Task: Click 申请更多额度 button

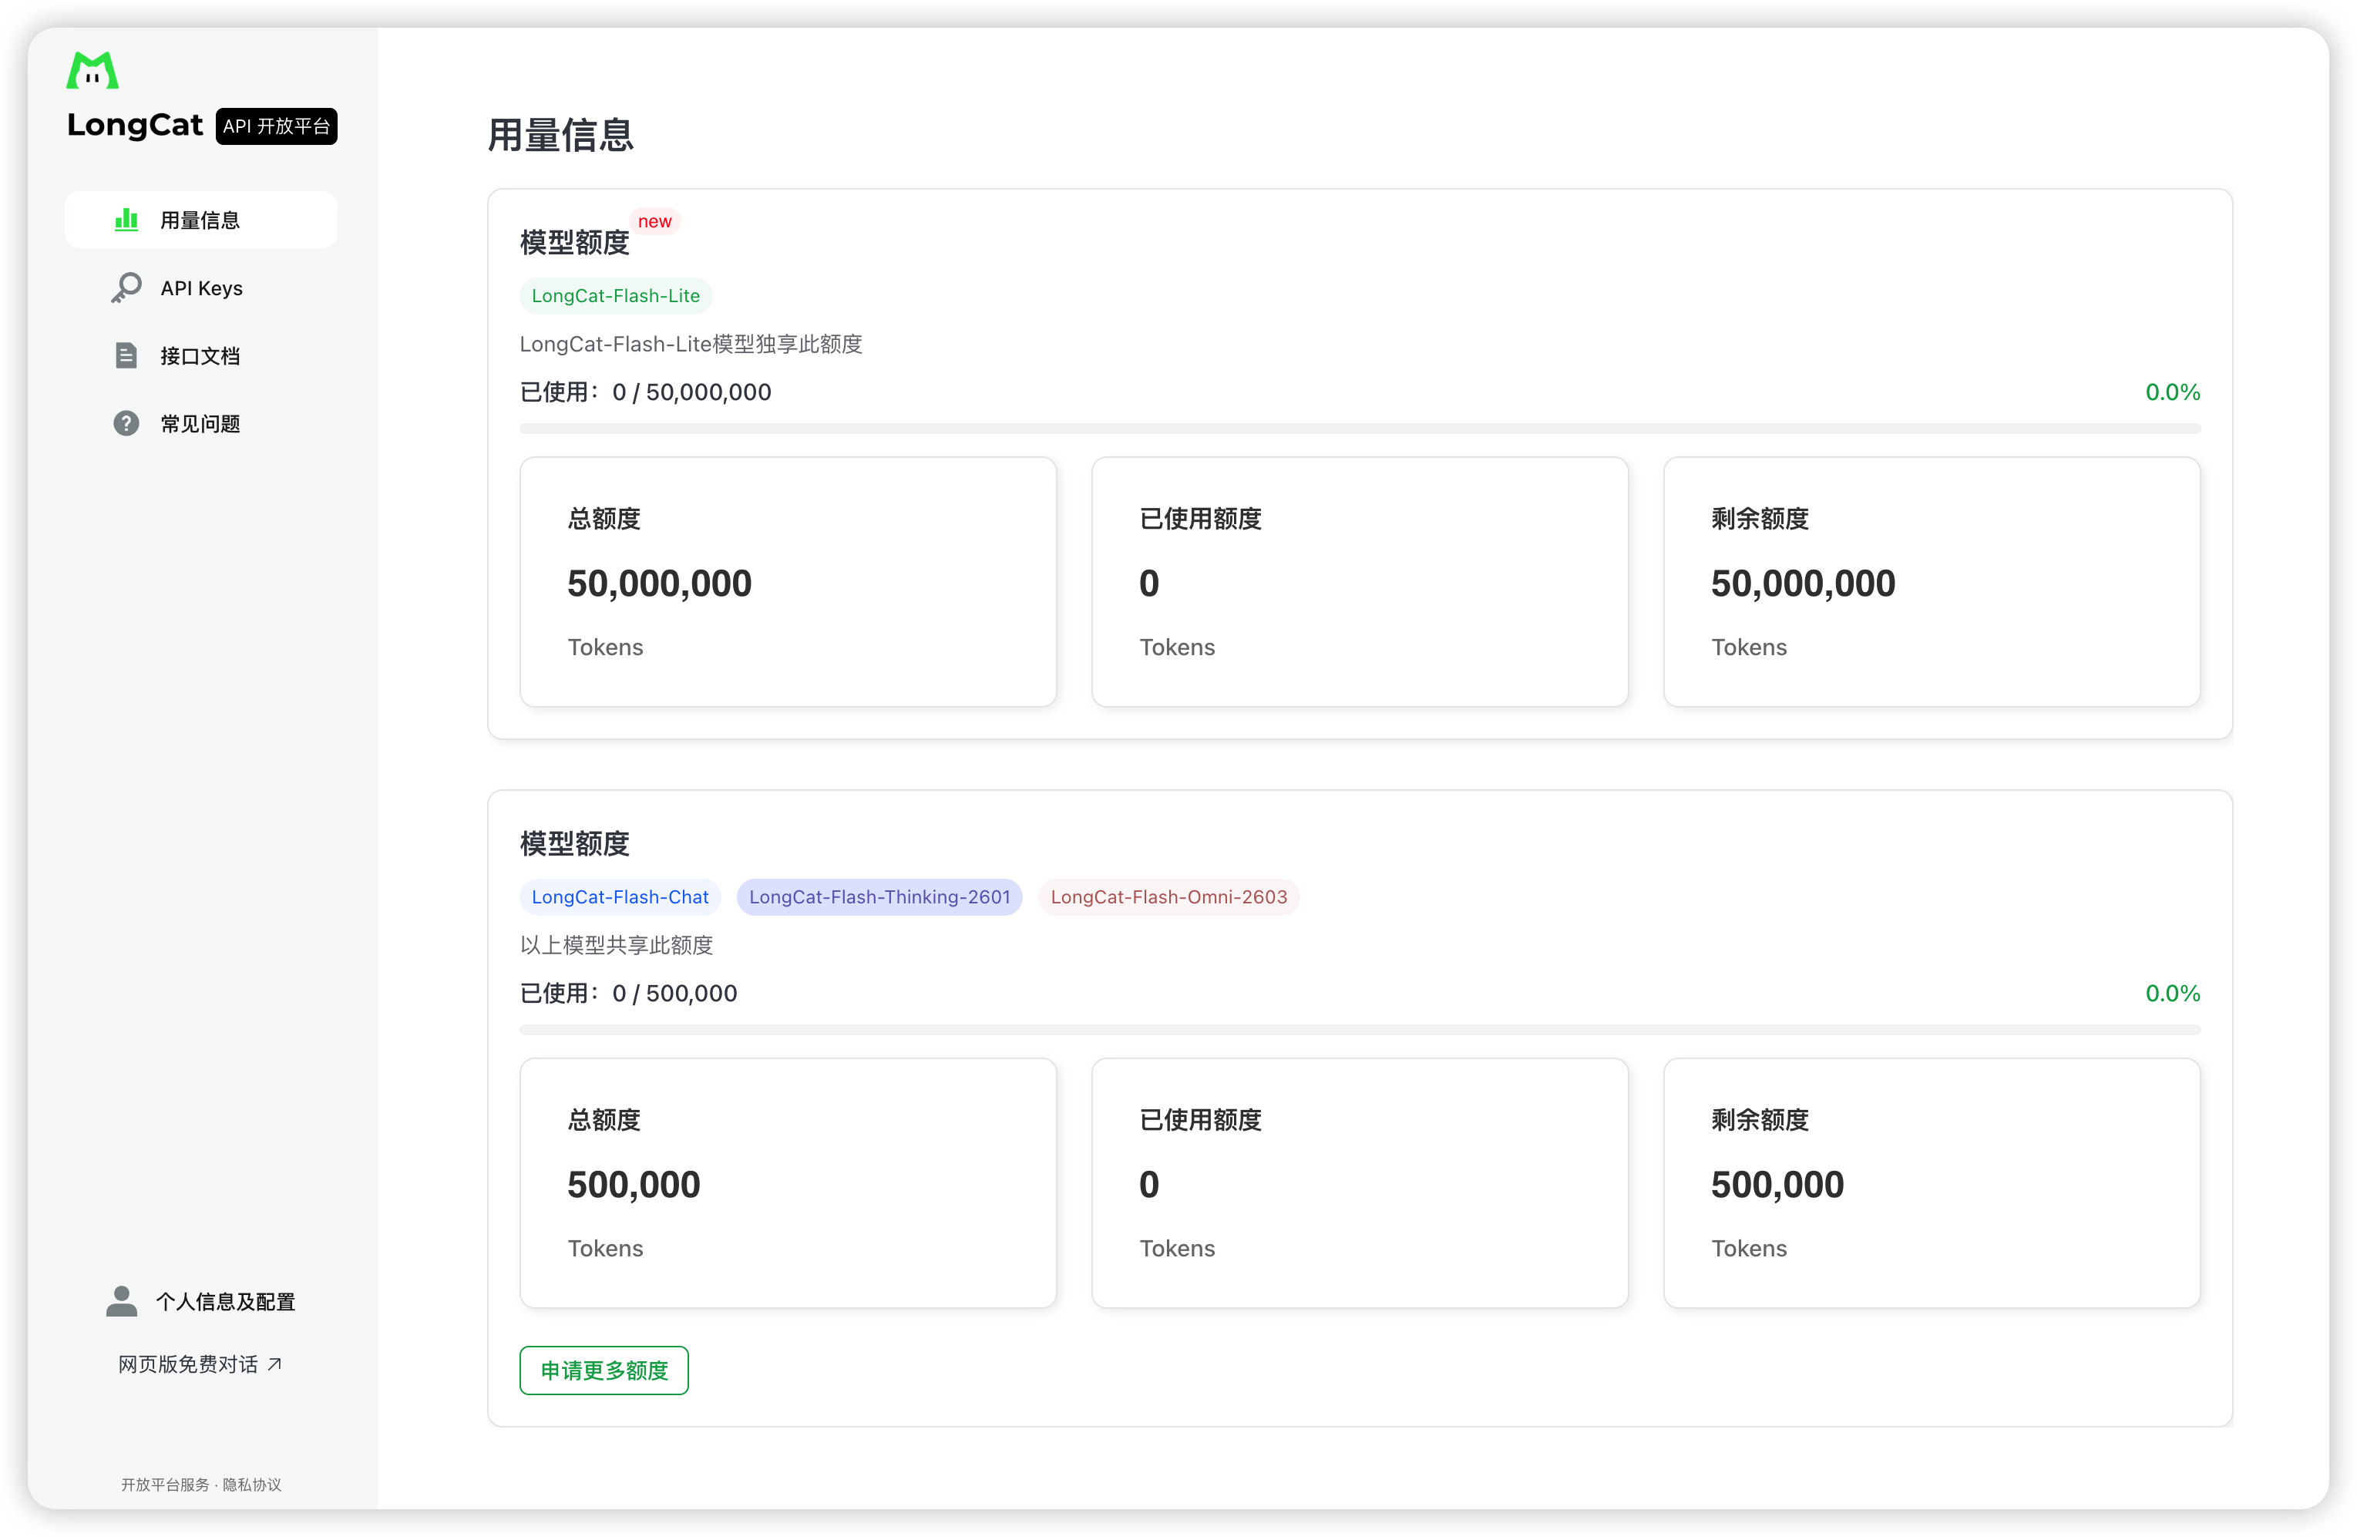Action: (603, 1371)
